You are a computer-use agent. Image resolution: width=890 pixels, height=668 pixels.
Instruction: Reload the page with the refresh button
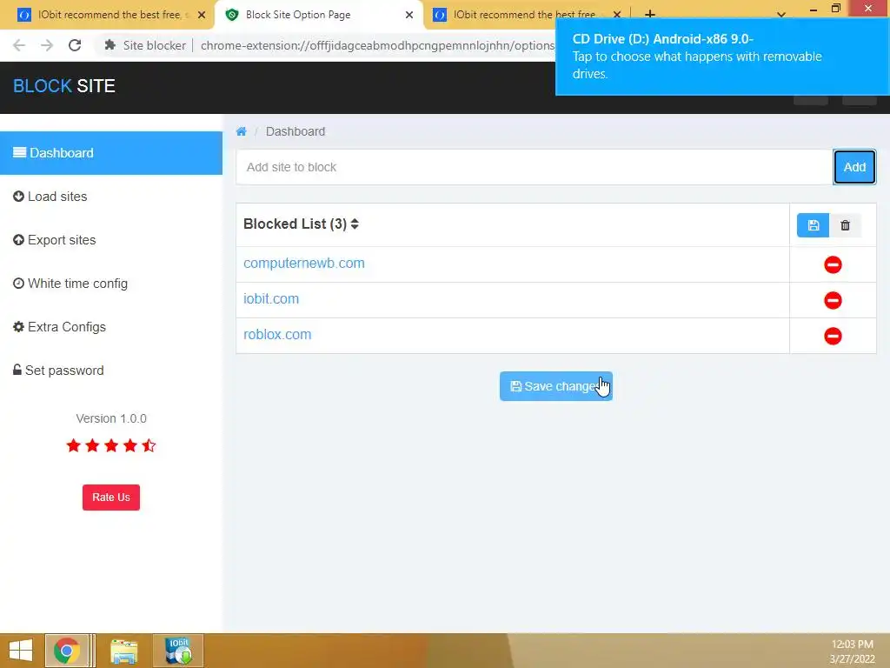(x=75, y=45)
